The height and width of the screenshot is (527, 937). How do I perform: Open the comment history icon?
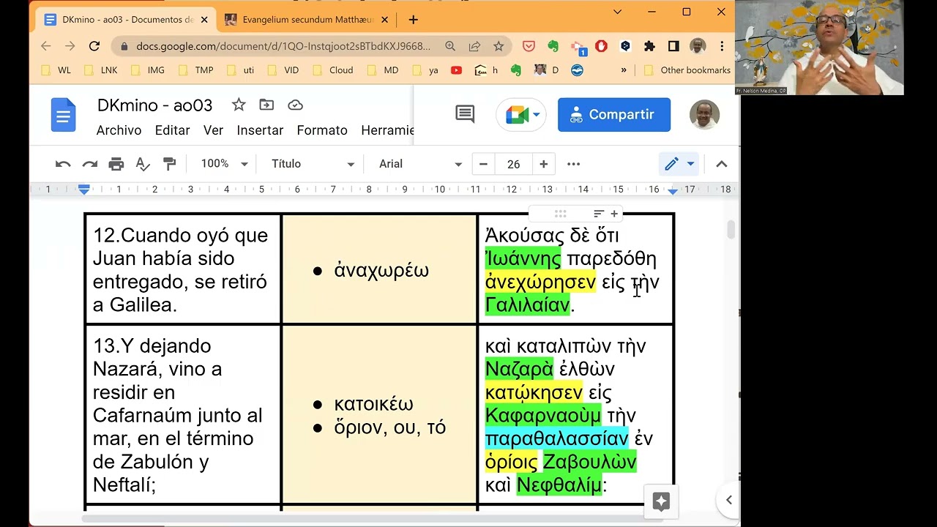(x=465, y=114)
